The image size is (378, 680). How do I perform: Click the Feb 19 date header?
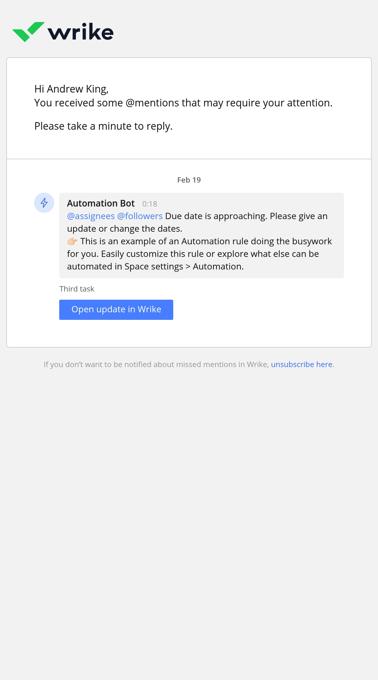tap(189, 180)
